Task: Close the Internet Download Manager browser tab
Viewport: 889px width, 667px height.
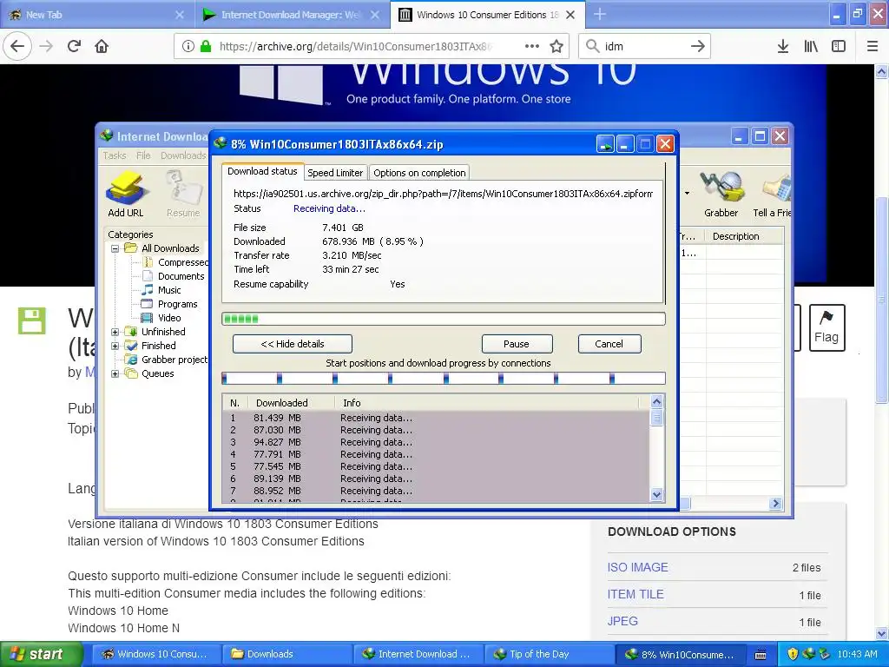Action: [375, 15]
